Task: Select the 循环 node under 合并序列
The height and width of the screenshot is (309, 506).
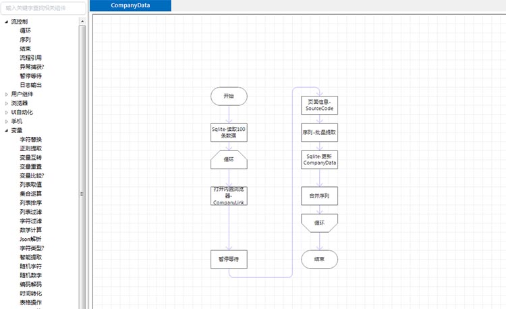Action: pos(320,223)
